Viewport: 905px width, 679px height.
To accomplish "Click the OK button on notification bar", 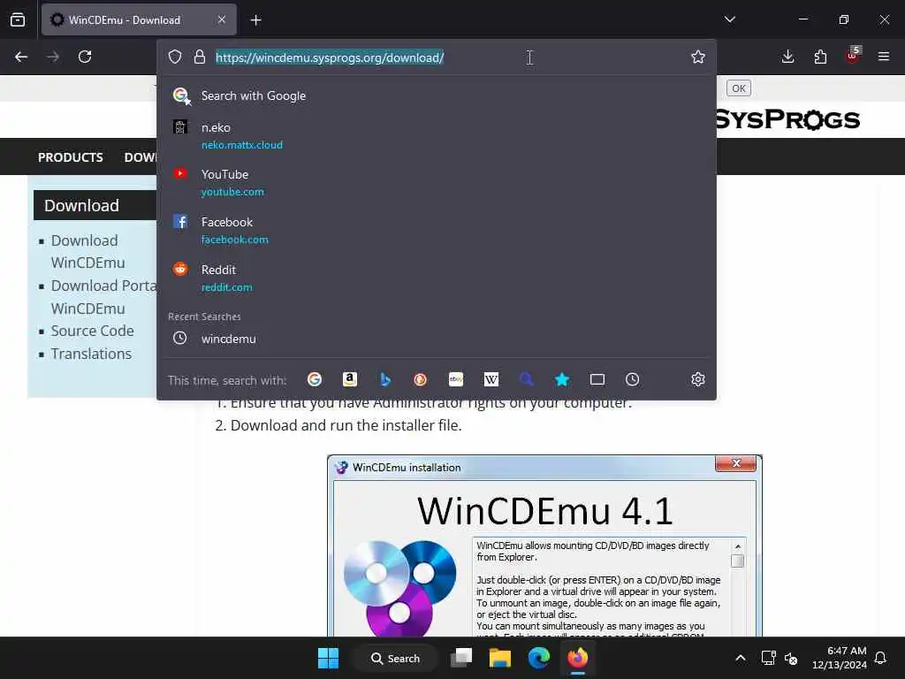I will 738,88.
